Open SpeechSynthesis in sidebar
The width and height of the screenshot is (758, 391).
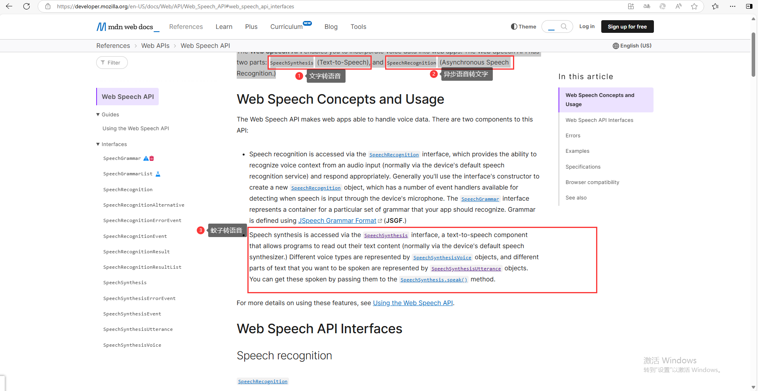click(125, 283)
